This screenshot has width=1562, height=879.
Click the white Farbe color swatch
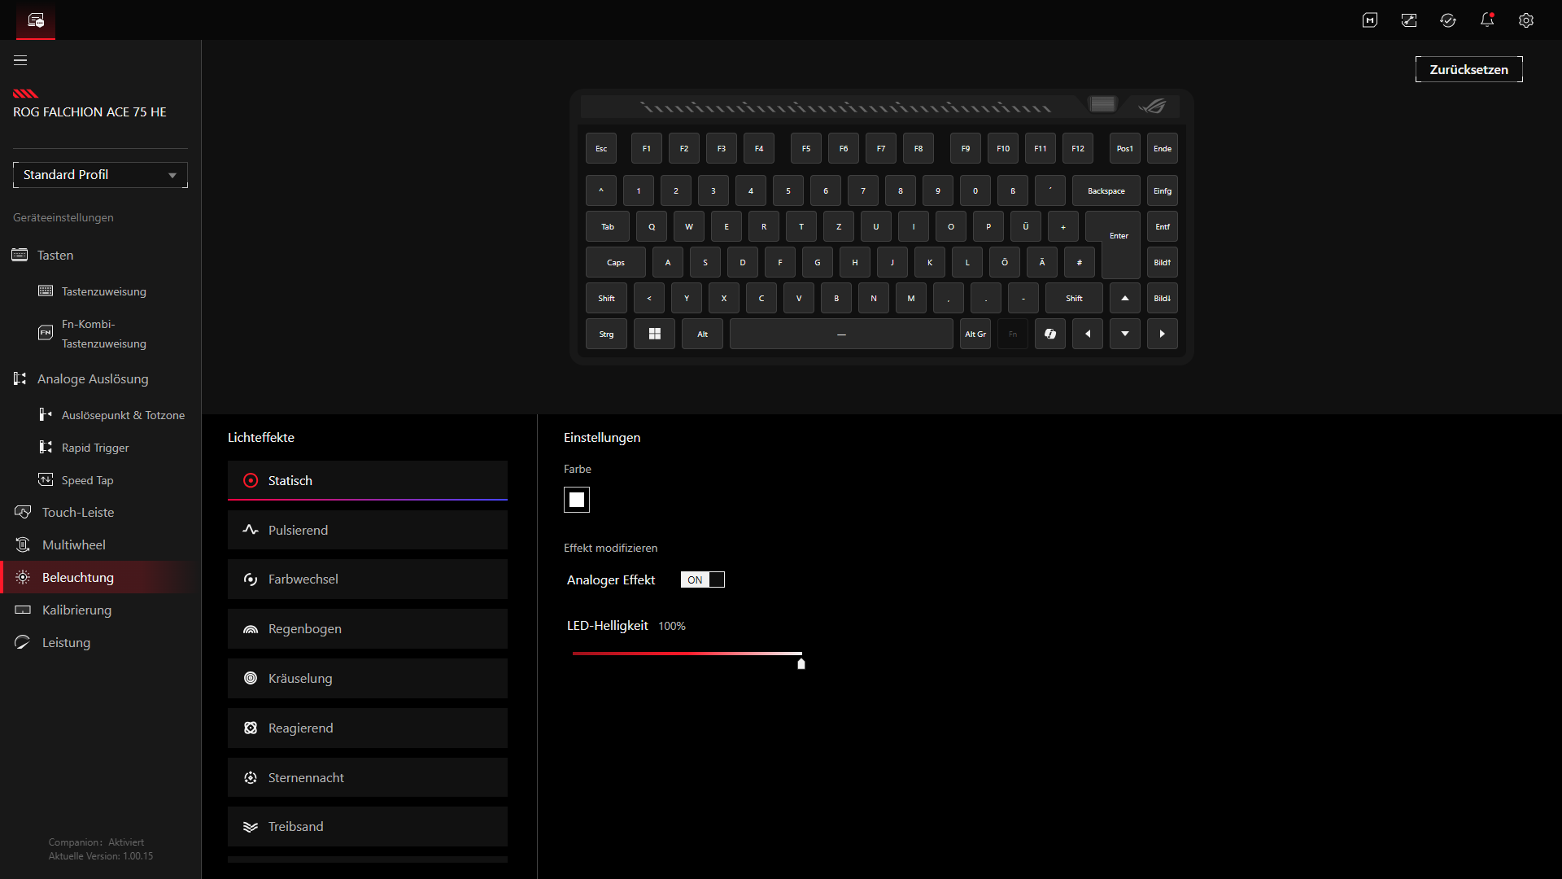(x=576, y=499)
